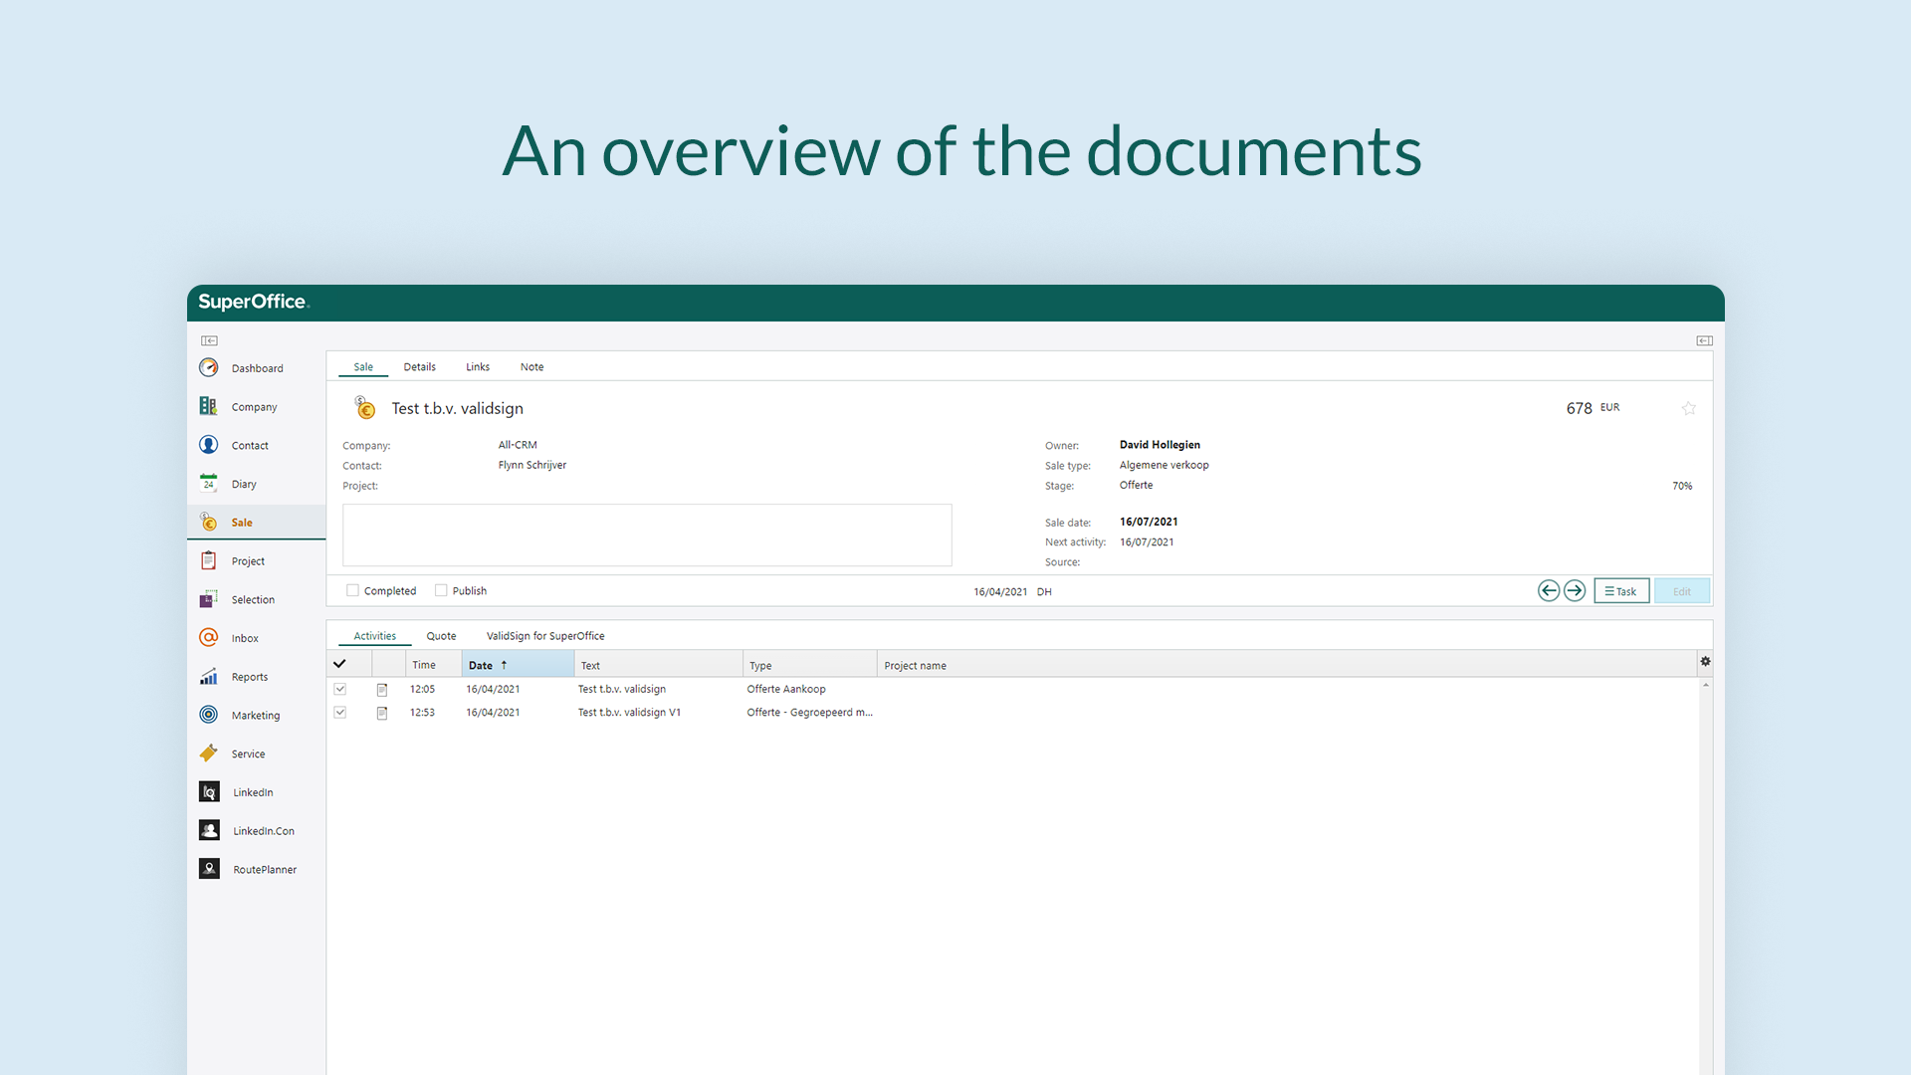The height and width of the screenshot is (1075, 1911).
Task: Select 'Offerte Aankoop' type cell
Action: [786, 689]
